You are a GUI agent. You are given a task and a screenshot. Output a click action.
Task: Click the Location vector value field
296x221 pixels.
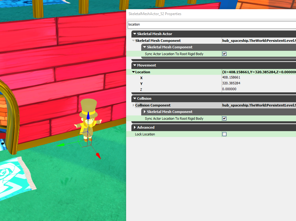(259, 72)
